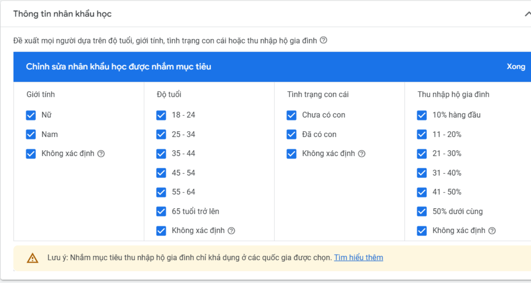
Task: Uncheck the Chưa có con checkbox
Action: pos(291,115)
